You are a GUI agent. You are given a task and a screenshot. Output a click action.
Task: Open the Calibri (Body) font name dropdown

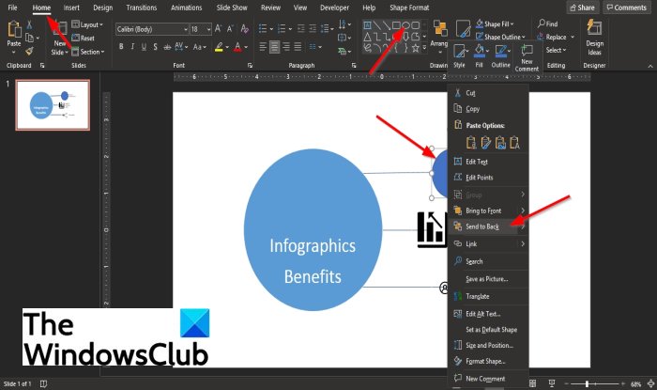pyautogui.click(x=150, y=29)
